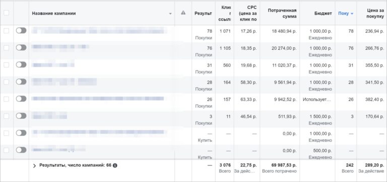Click the 560 link clicks value
Image resolution: width=387 pixels, height=182 pixels.
[x=227, y=65]
